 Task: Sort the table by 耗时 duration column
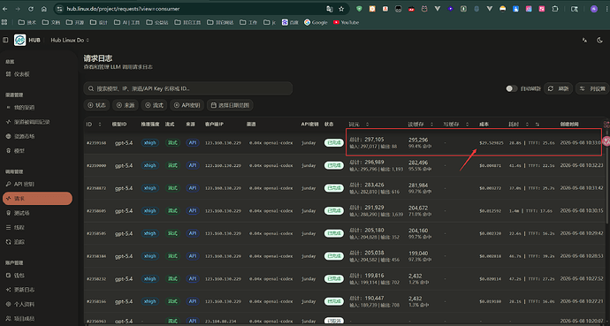click(x=519, y=125)
